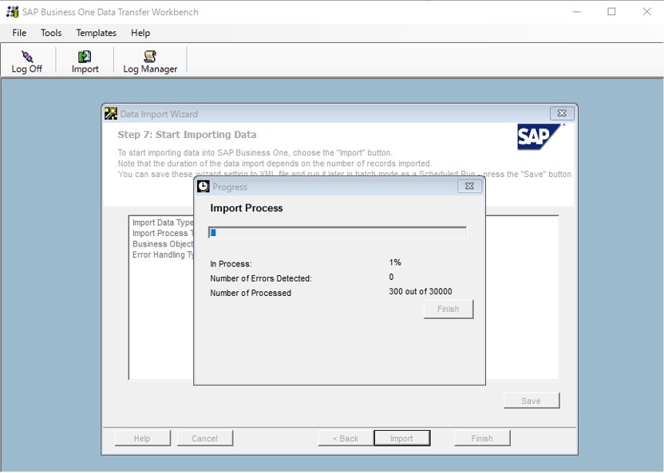Click the Data Import Wizard wand icon
Image resolution: width=664 pixels, height=473 pixels.
click(x=111, y=113)
